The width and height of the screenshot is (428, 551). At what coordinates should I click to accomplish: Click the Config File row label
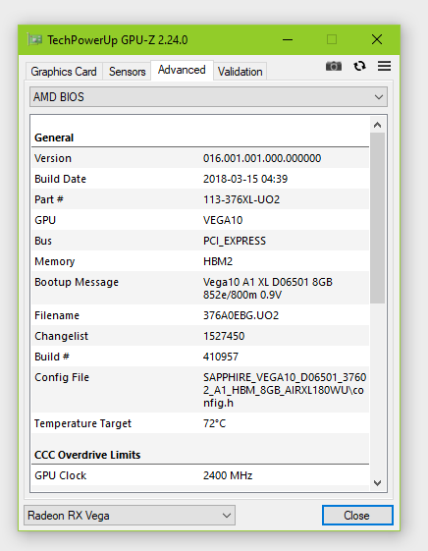pyautogui.click(x=62, y=377)
